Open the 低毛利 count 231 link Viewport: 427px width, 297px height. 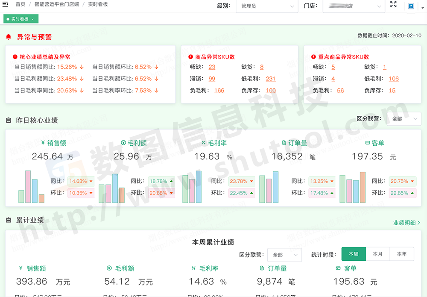(x=271, y=79)
